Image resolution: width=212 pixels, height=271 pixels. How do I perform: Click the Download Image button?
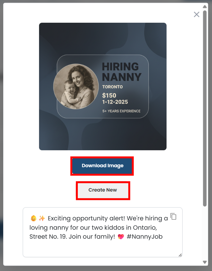coord(102,166)
